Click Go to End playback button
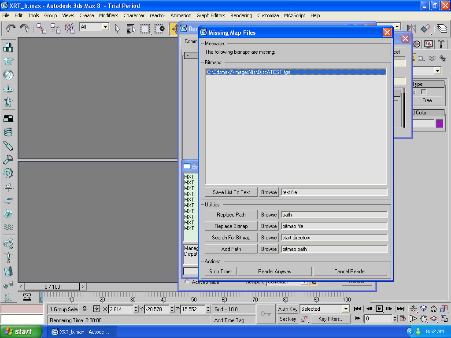Image resolution: width=451 pixels, height=338 pixels. (x=401, y=309)
